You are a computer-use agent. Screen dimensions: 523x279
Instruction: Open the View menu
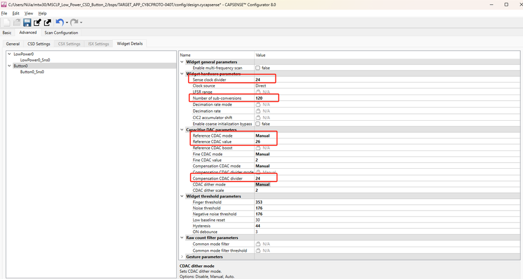[29, 13]
